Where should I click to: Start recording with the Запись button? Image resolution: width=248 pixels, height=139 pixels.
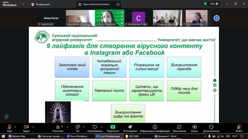click(x=195, y=127)
